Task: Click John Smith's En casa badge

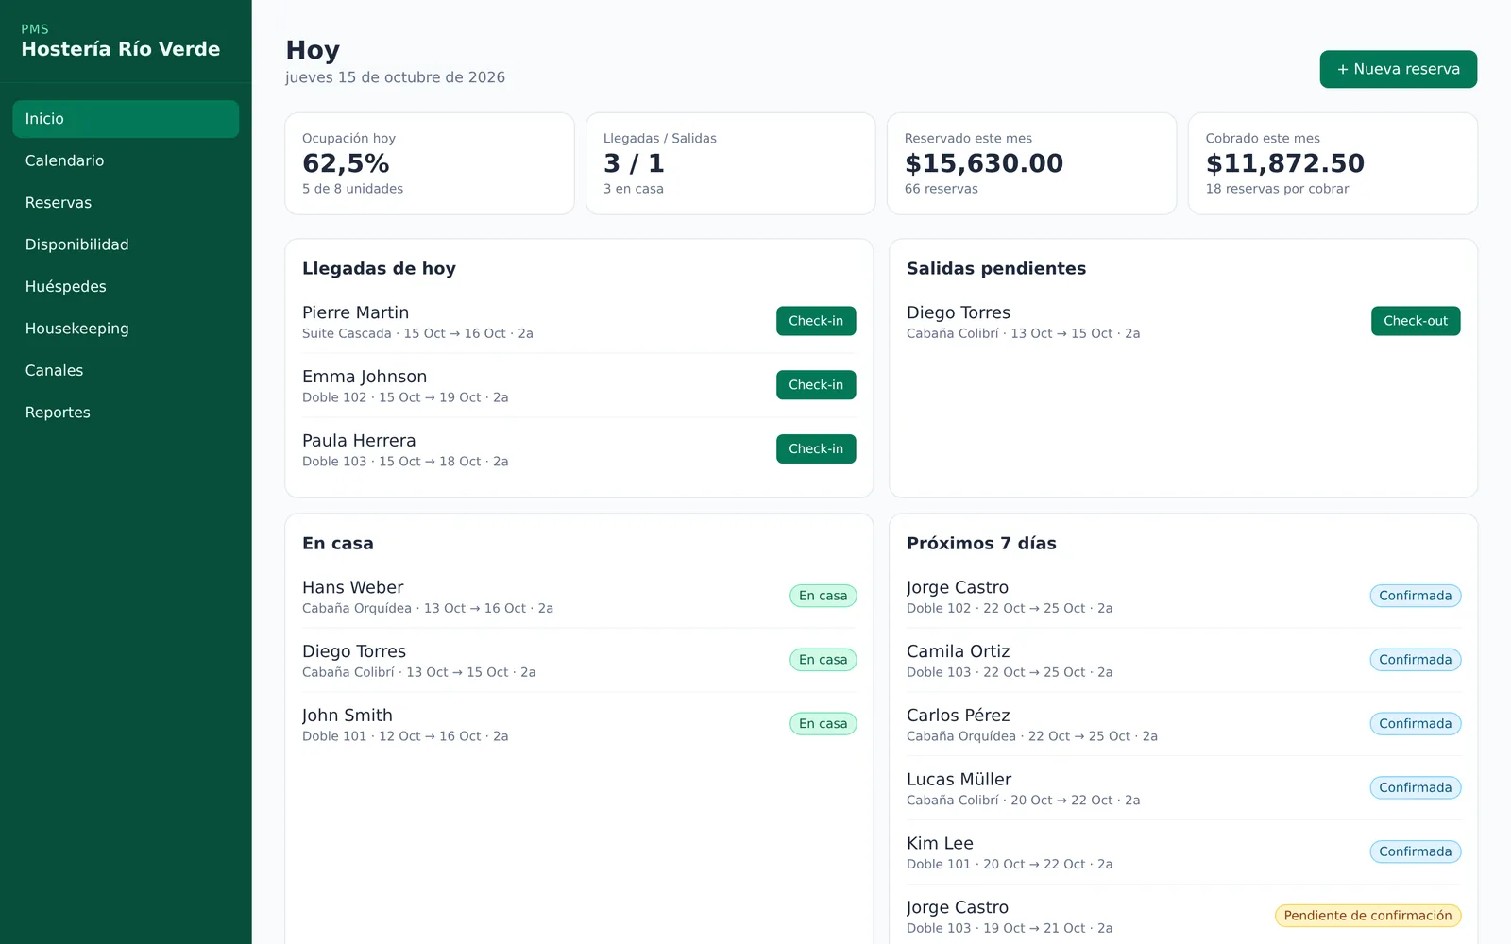Action: click(x=823, y=724)
